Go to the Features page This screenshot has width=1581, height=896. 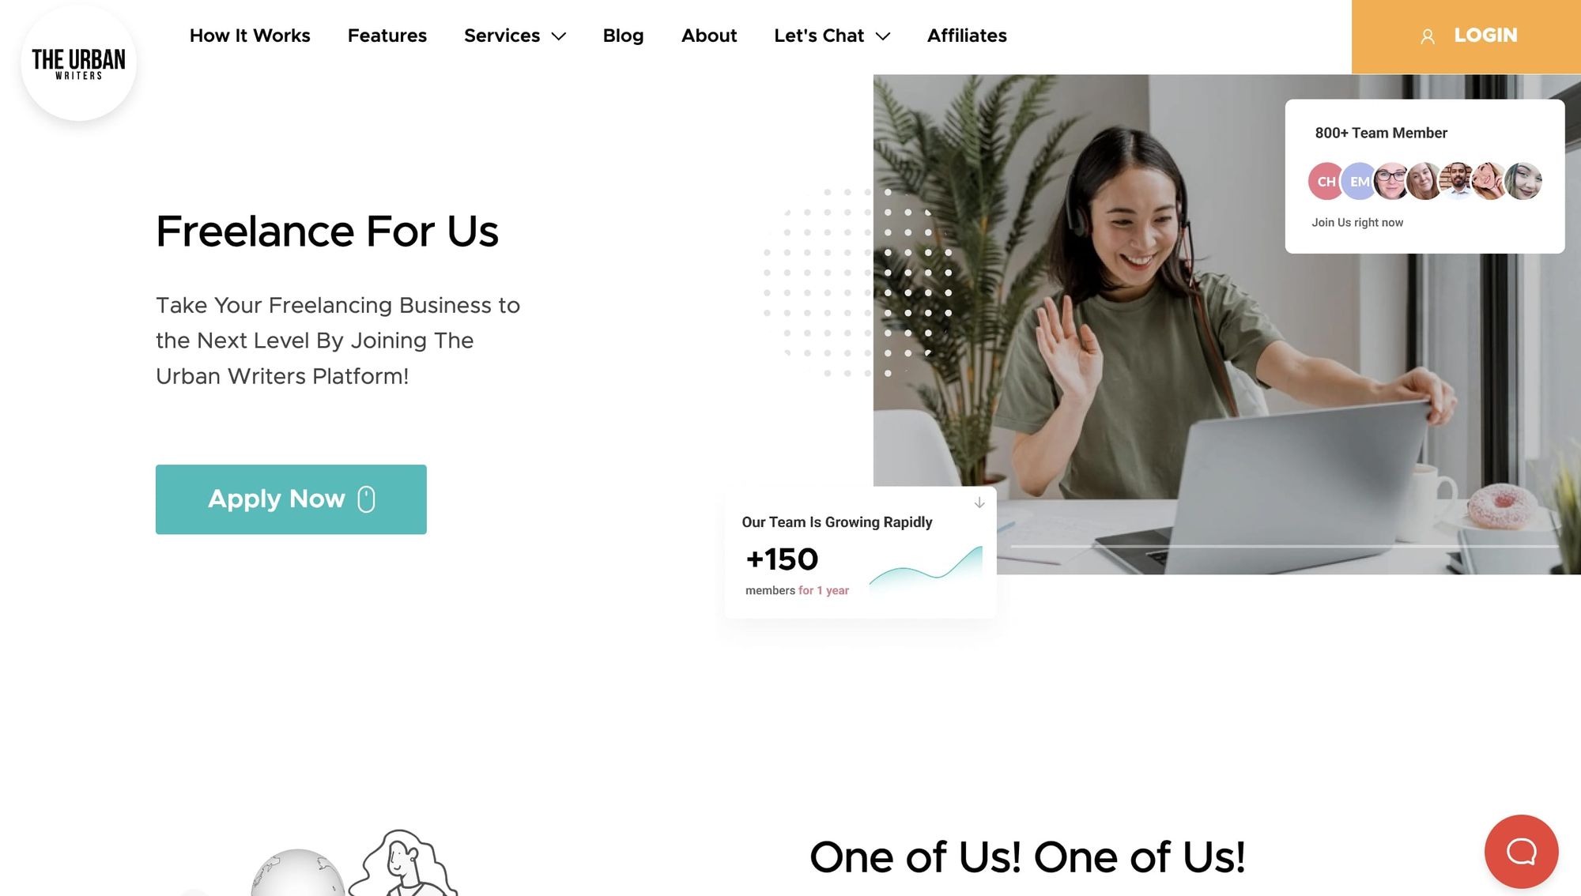coord(387,36)
